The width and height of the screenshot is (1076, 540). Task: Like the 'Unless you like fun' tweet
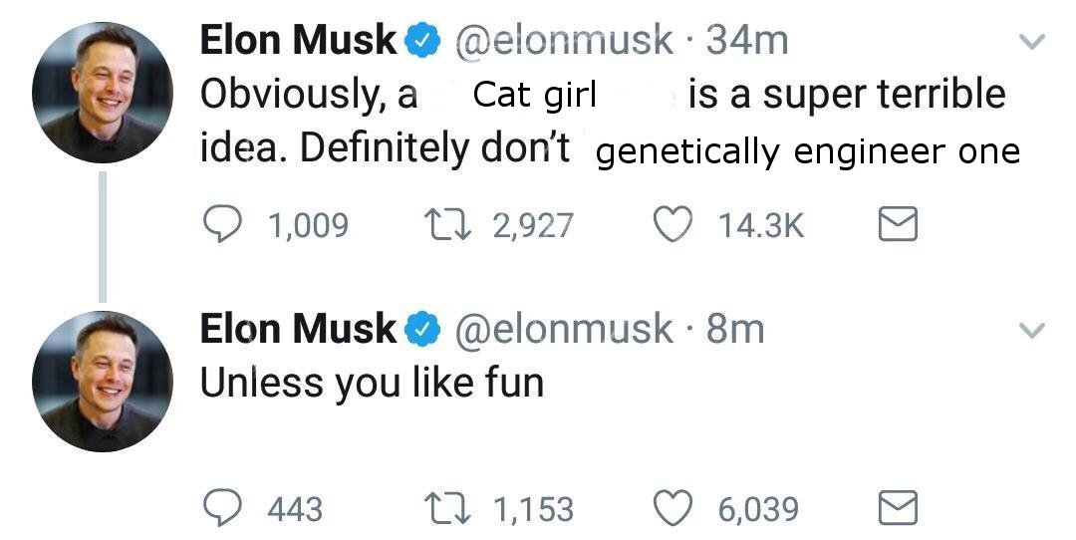point(674,510)
